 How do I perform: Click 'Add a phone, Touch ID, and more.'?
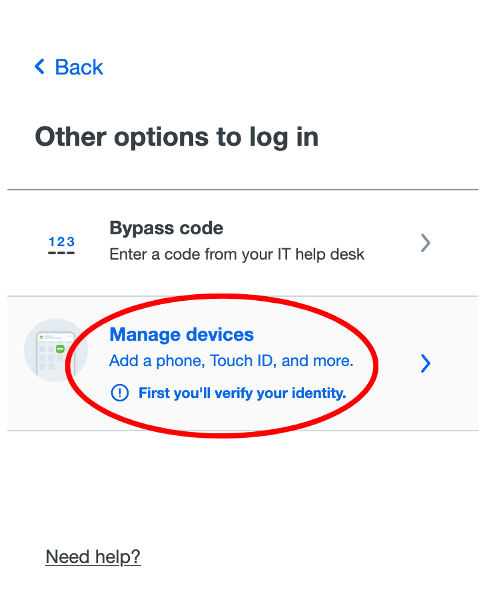[231, 361]
